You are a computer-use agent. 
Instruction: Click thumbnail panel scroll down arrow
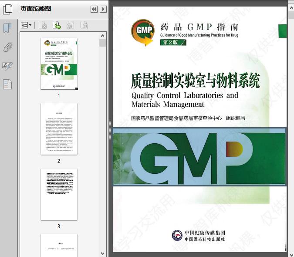(x=102, y=254)
